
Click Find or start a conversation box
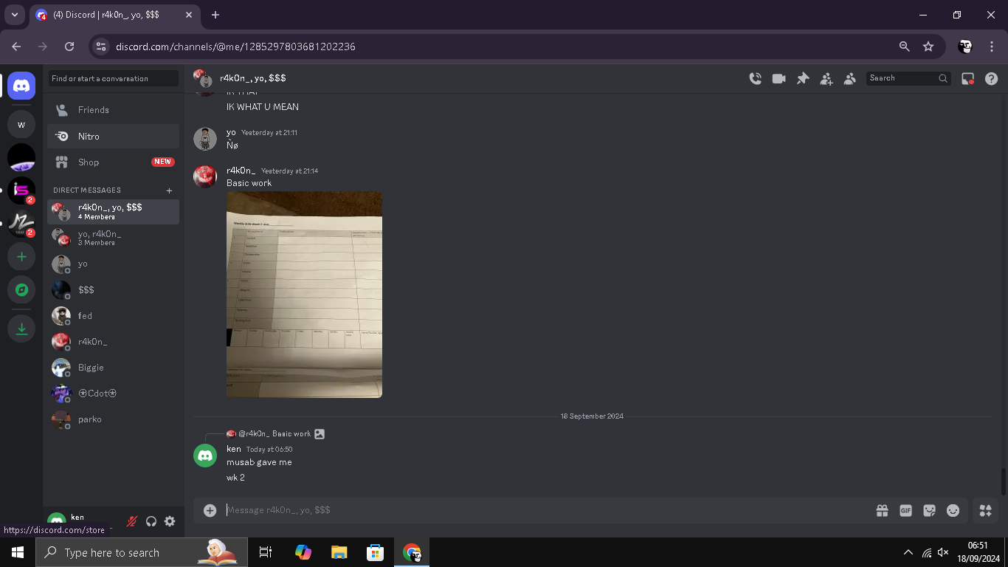[114, 78]
